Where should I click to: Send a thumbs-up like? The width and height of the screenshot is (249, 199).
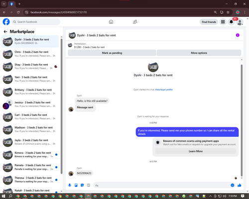(x=239, y=185)
